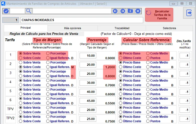Screen dimensions: 196x124
Task: Select Porcentaje margin type for Tarifa 4
Action: click(x=48, y=81)
